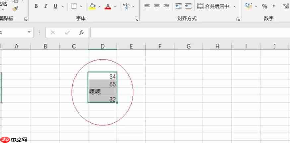
Task: Align text right
Action: pyautogui.click(x=167, y=6)
